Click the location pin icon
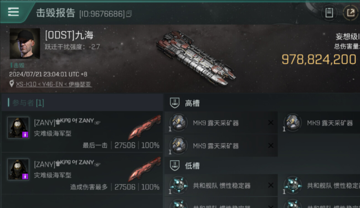The width and height of the screenshot is (360, 208). click(12, 84)
